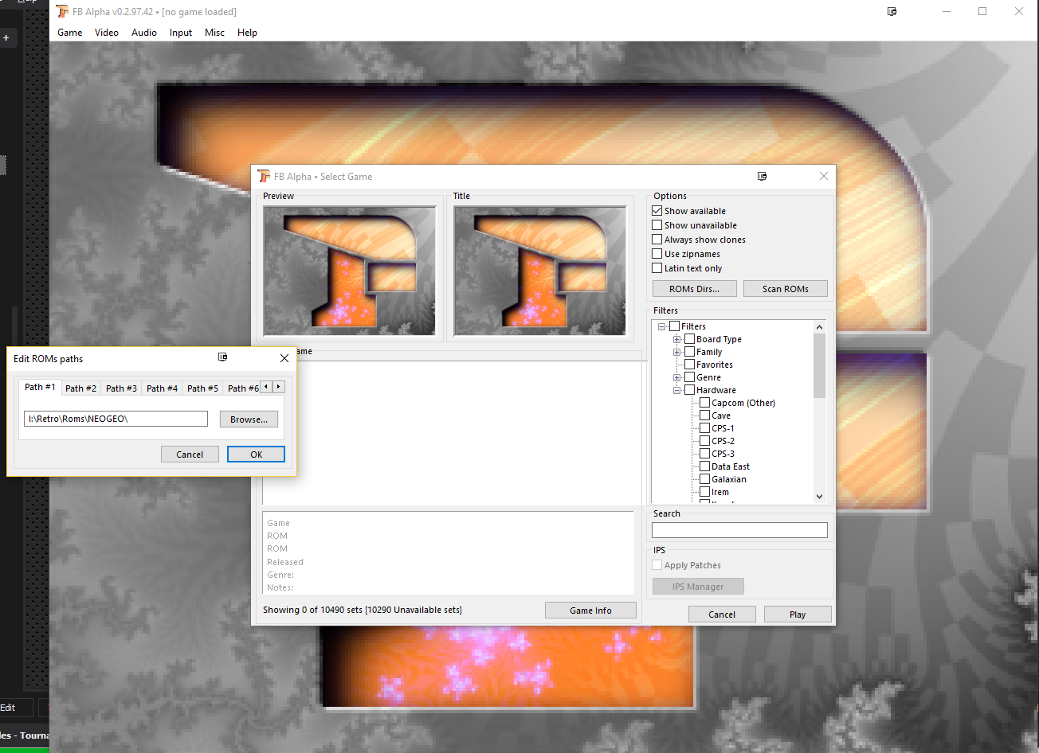Check the Galaxian hardware filter
Screen dimensions: 1039x753
pyautogui.click(x=705, y=479)
